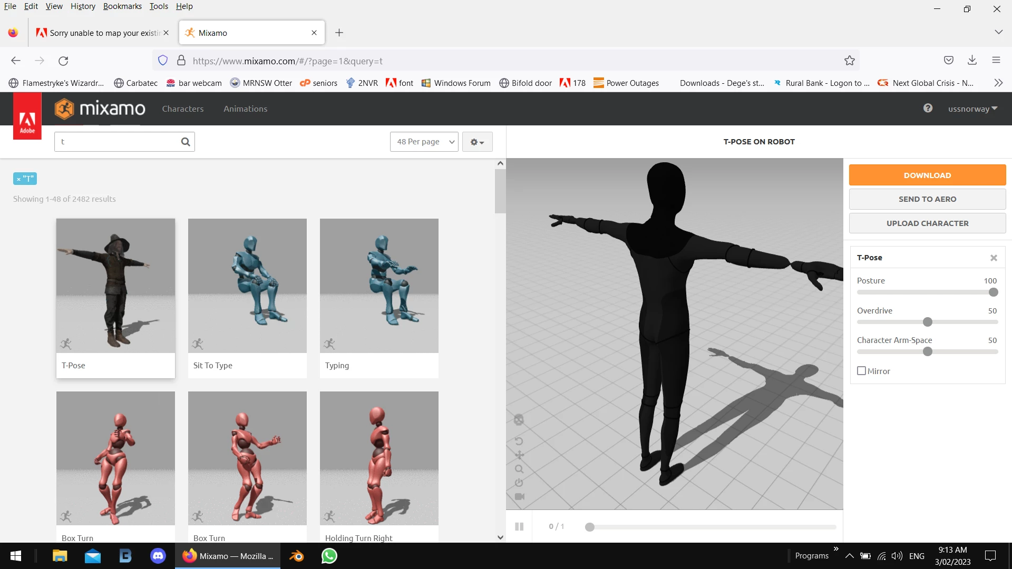Click the search magnifier in animation search

(185, 142)
